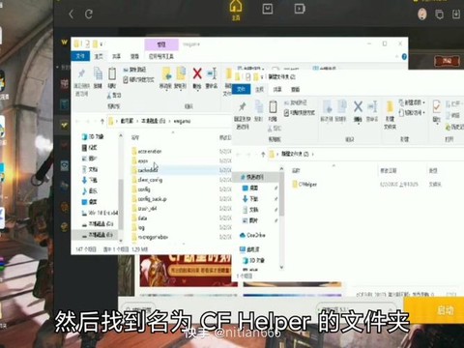Open the blue 文件 menu in wegame window
Image resolution: width=464 pixels, height=348 pixels.
click(x=80, y=56)
